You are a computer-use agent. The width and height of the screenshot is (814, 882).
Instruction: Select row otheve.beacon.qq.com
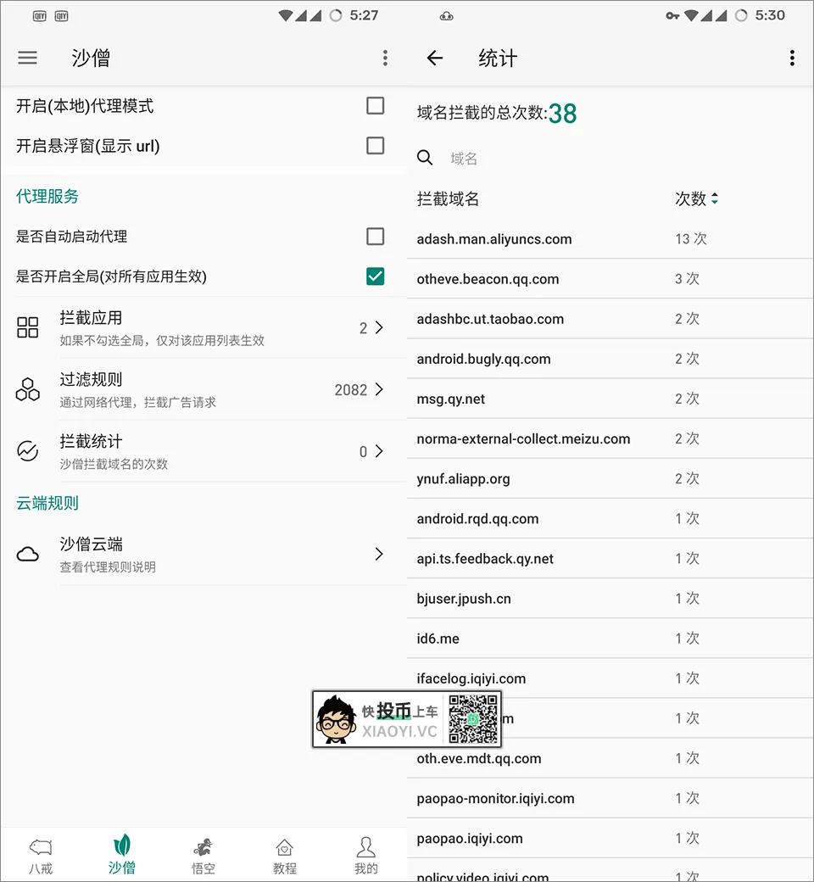(x=610, y=279)
